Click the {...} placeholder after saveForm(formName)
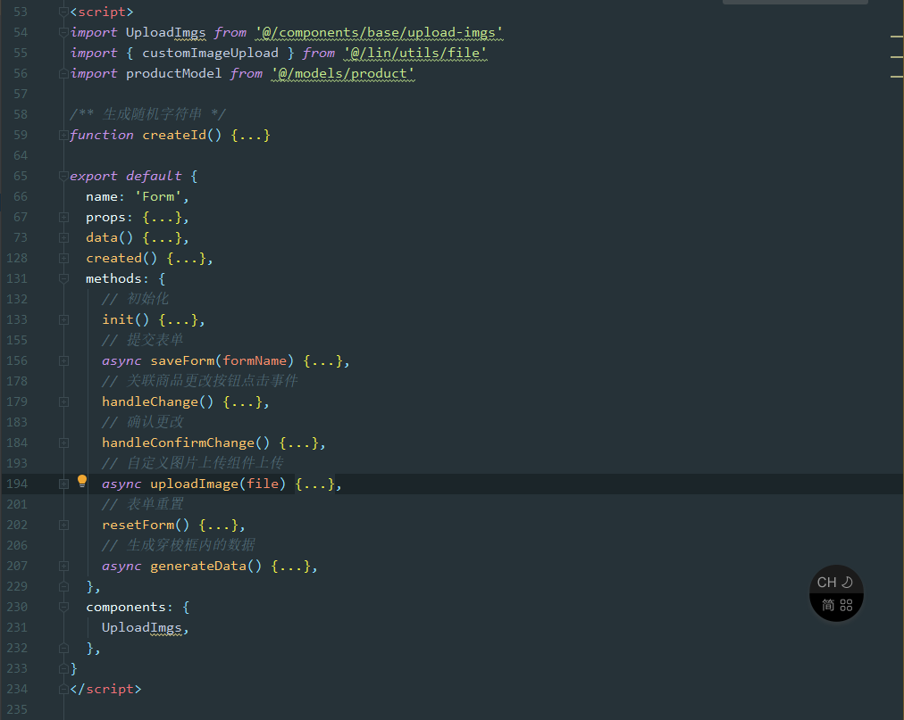The height and width of the screenshot is (720, 904). point(322,361)
